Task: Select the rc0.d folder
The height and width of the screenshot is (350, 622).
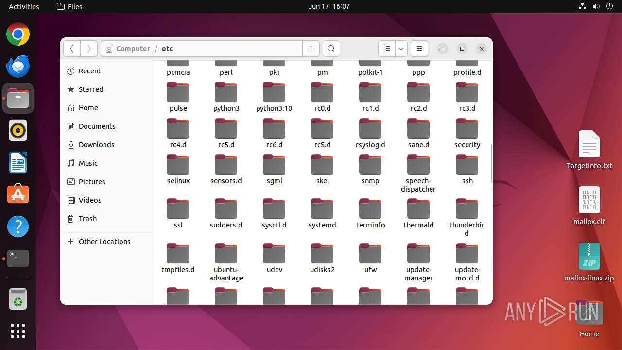Action: (x=322, y=98)
